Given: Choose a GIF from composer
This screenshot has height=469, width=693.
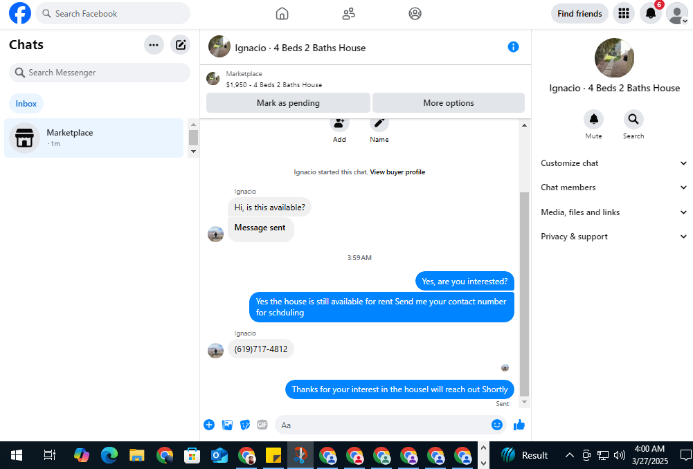Looking at the screenshot, I should click(x=262, y=425).
